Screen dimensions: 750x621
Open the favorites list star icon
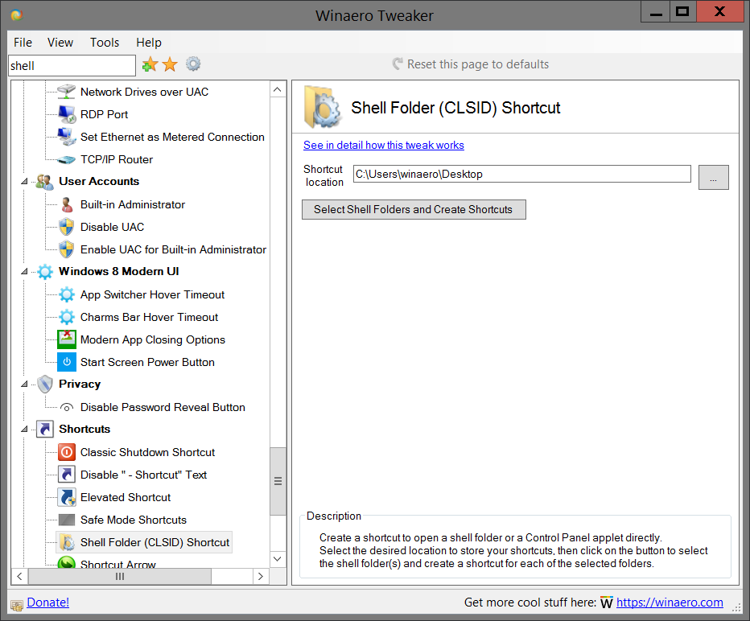[x=170, y=64]
